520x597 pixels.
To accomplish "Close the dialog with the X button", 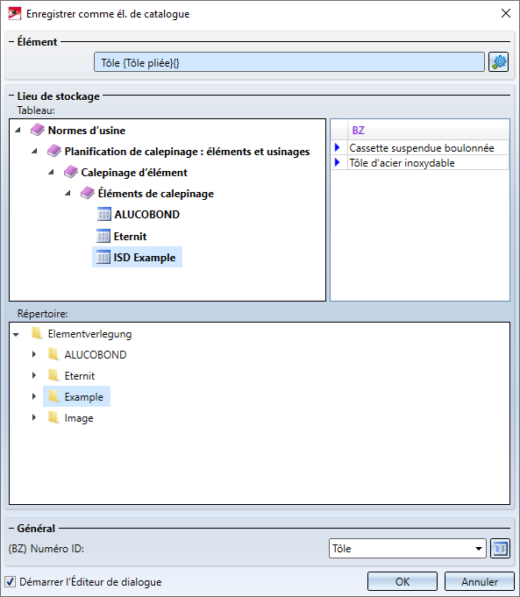I will (505, 13).
